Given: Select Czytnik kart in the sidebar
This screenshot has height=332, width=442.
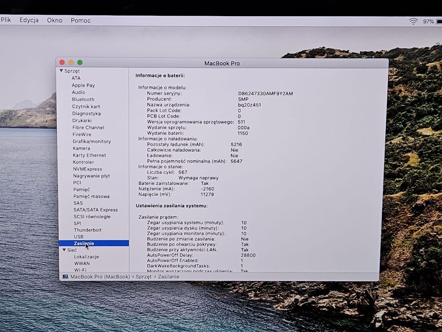Looking at the screenshot, I should (x=86, y=106).
